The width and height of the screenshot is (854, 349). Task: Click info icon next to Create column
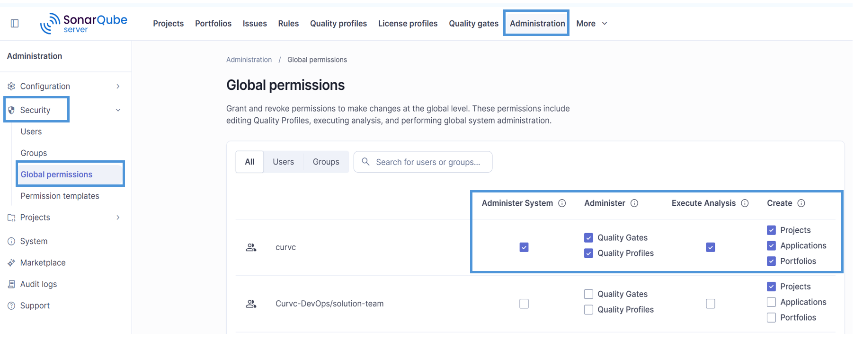pos(801,203)
